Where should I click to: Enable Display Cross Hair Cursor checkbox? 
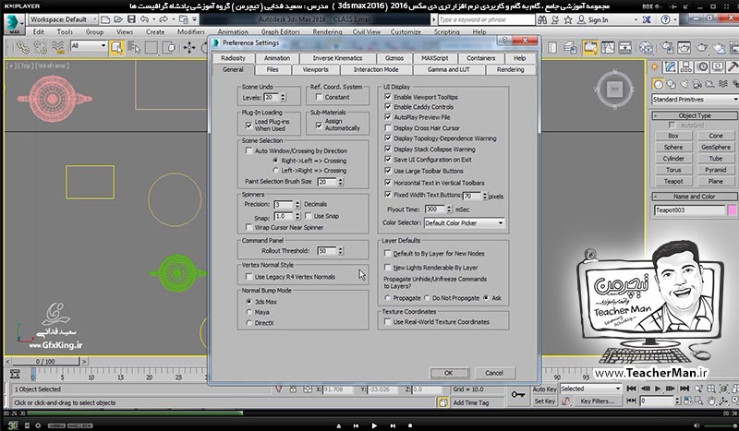click(x=388, y=127)
